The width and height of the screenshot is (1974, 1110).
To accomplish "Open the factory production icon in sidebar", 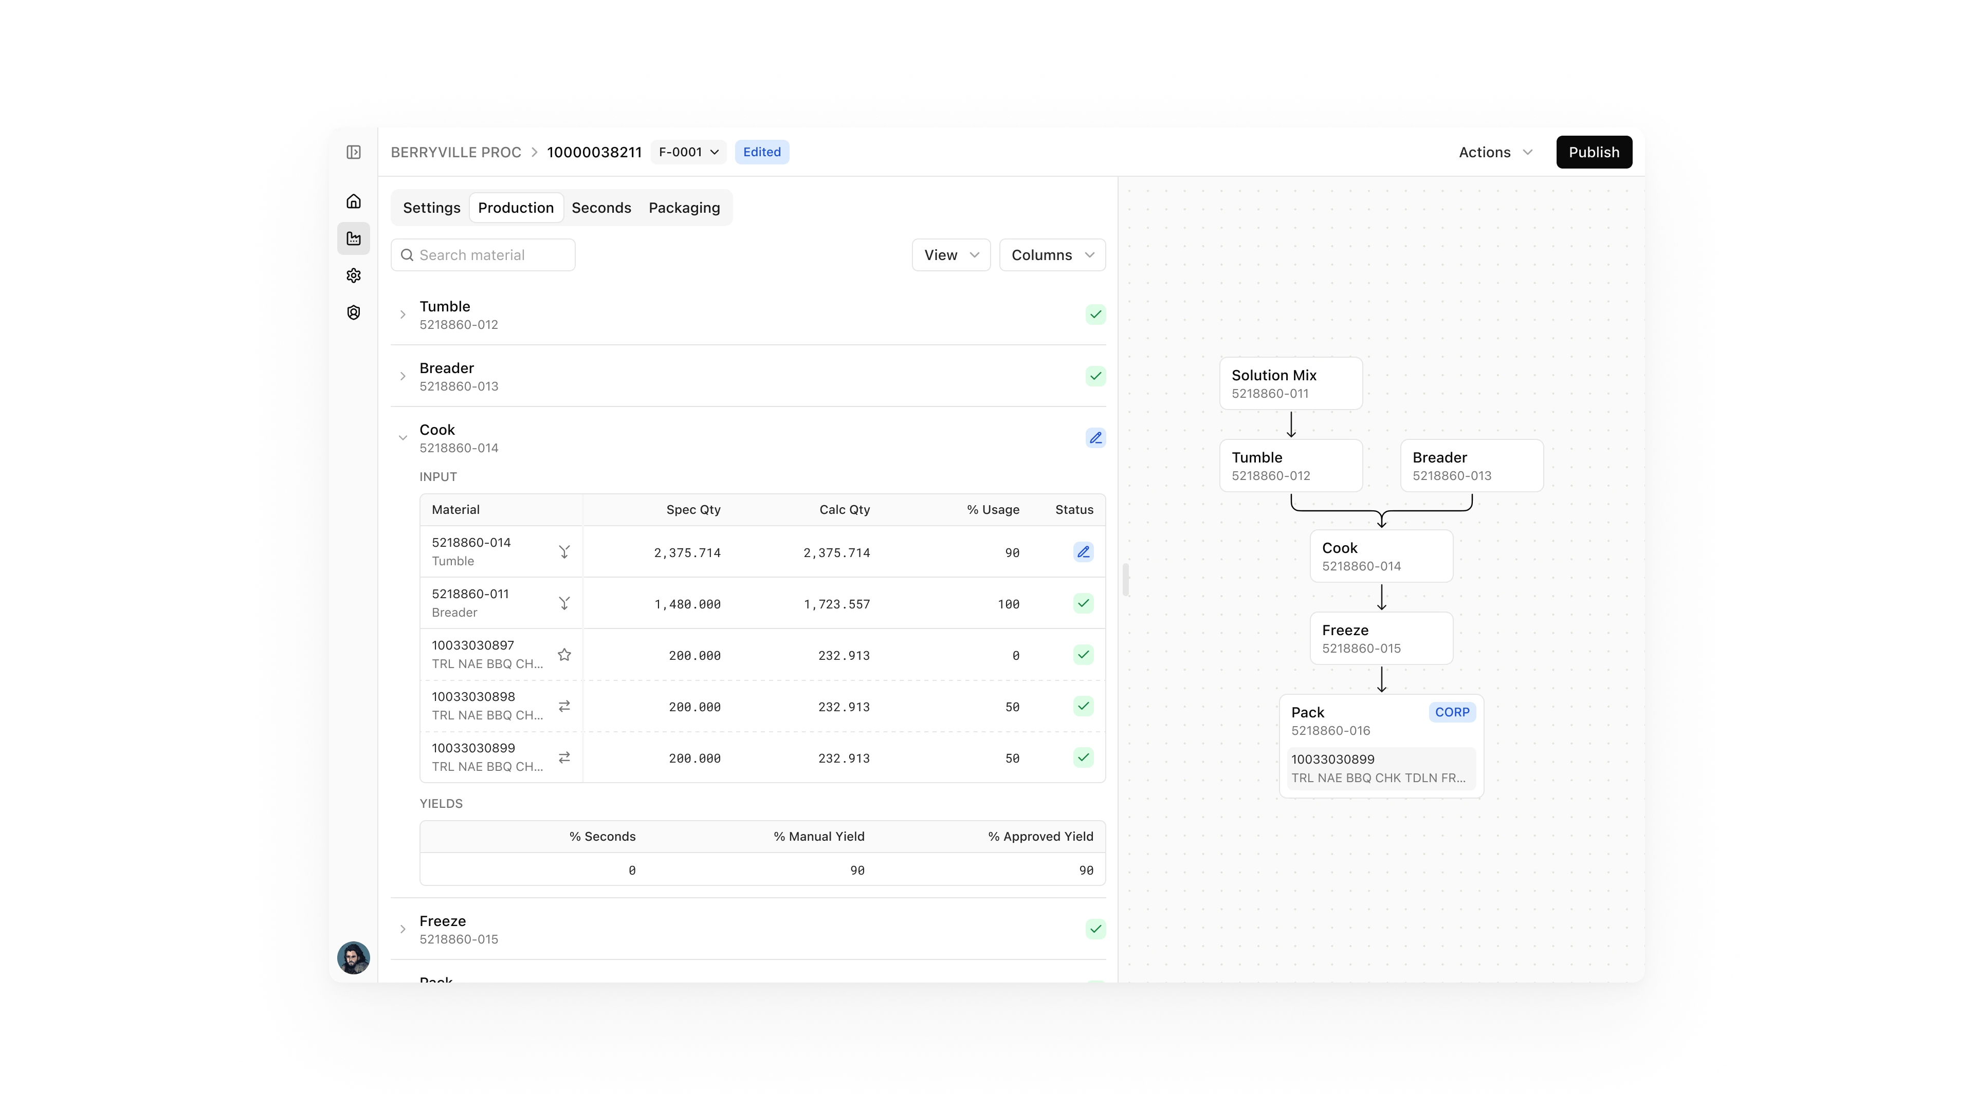I will 353,238.
